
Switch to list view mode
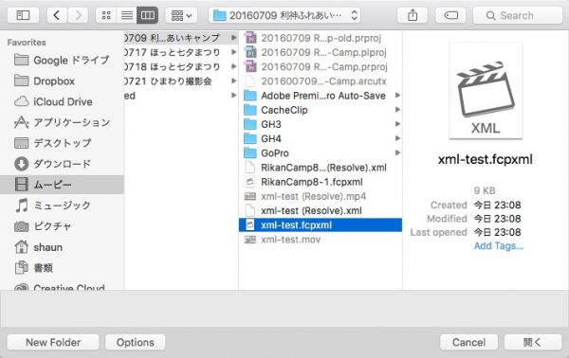pos(127,15)
